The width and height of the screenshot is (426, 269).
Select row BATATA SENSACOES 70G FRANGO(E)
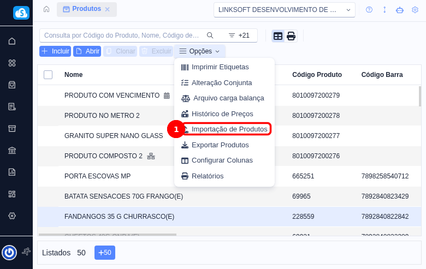coord(229,196)
